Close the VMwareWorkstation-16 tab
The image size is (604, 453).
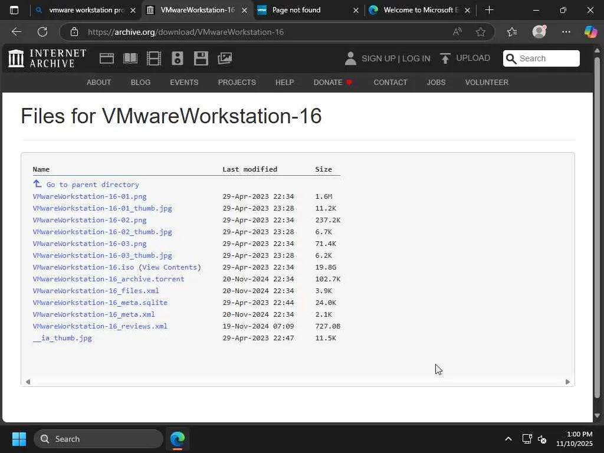244,11
